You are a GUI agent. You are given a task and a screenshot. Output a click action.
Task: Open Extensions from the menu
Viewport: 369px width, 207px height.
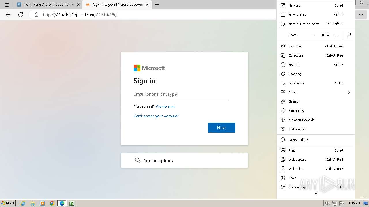point(316,111)
